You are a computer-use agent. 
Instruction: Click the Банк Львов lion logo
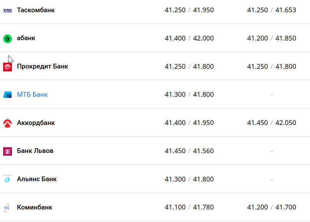click(8, 151)
